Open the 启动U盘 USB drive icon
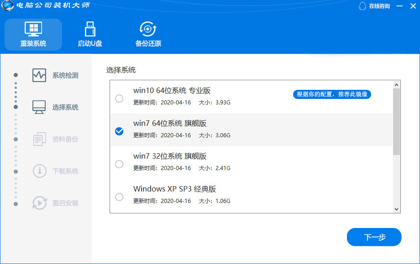The width and height of the screenshot is (420, 264). (x=90, y=29)
